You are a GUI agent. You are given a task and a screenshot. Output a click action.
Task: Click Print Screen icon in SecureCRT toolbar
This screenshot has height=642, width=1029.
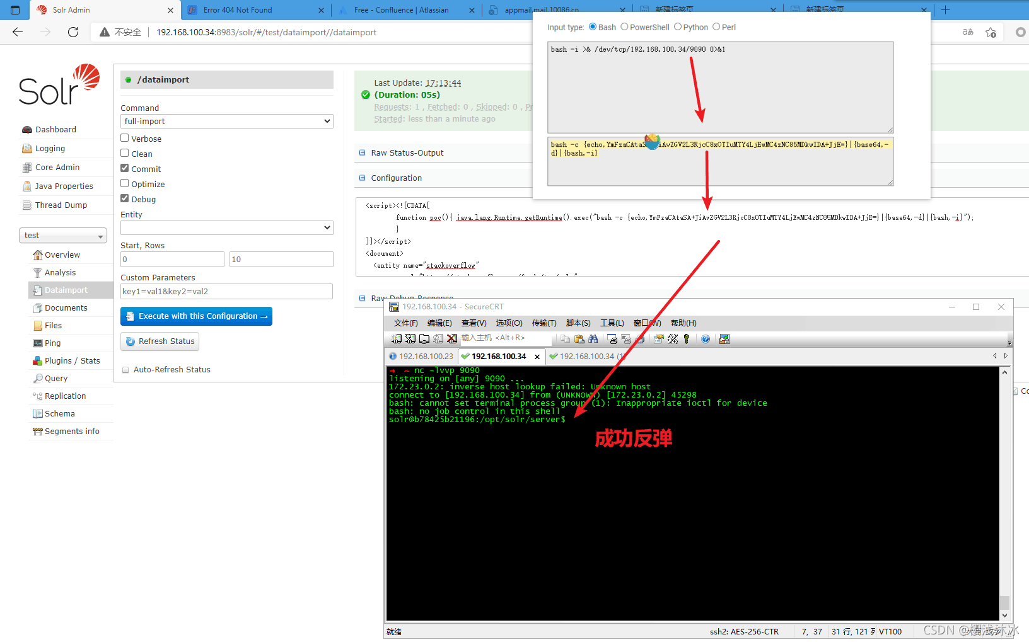(612, 339)
